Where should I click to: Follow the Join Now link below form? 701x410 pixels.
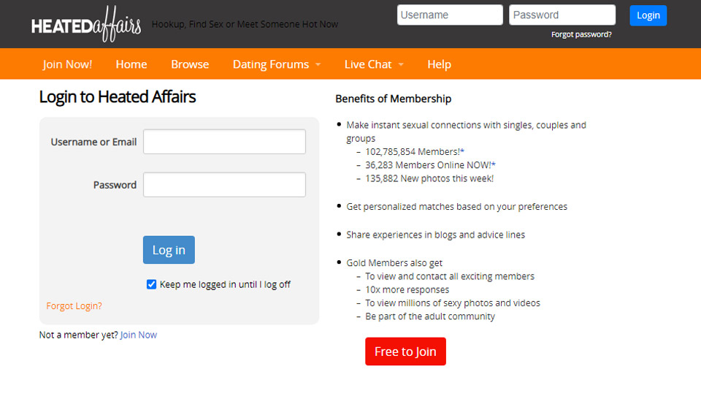click(139, 335)
